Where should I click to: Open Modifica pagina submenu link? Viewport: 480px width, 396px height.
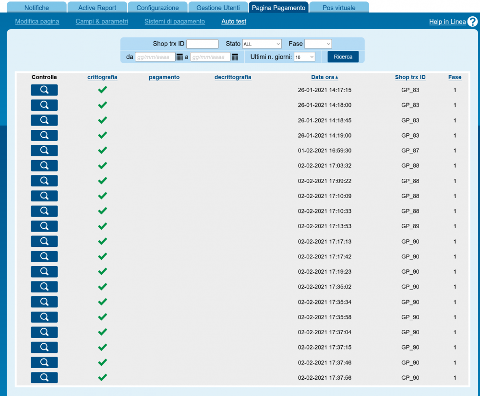pos(37,22)
